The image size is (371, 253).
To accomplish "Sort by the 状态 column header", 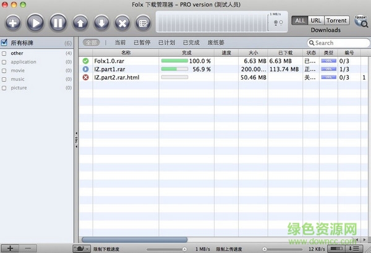I will click(311, 52).
